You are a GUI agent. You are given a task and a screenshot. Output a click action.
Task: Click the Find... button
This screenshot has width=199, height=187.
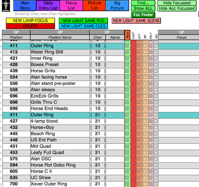click(143, 3)
